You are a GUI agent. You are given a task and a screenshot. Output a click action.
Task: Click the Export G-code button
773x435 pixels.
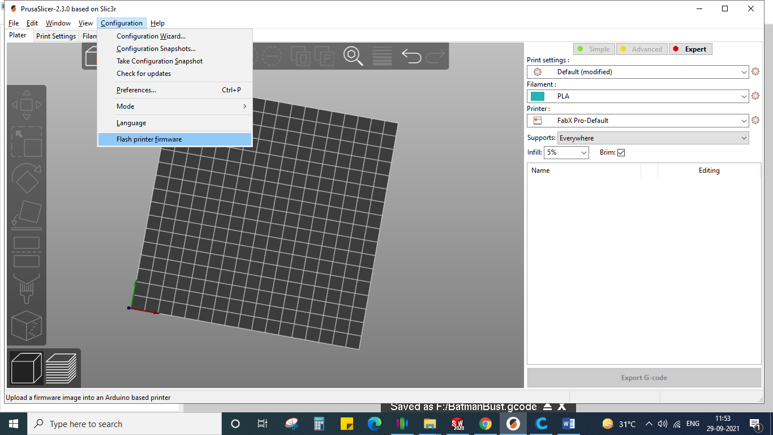[x=644, y=378]
